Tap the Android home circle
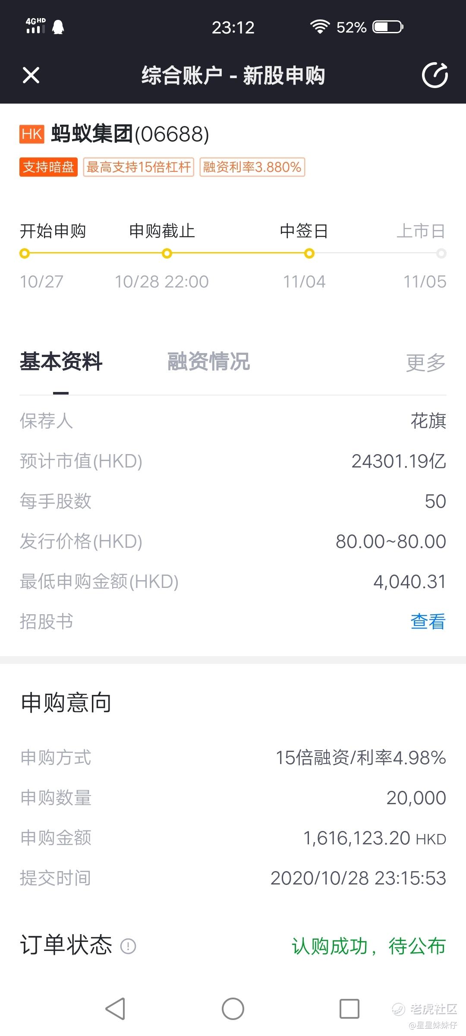This screenshot has height=1036, width=466. coord(233,1009)
